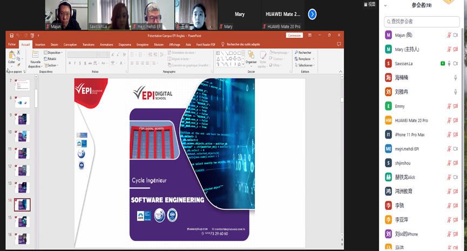
Task: Toggle Majun's muted microphone icon
Action: 449,35
